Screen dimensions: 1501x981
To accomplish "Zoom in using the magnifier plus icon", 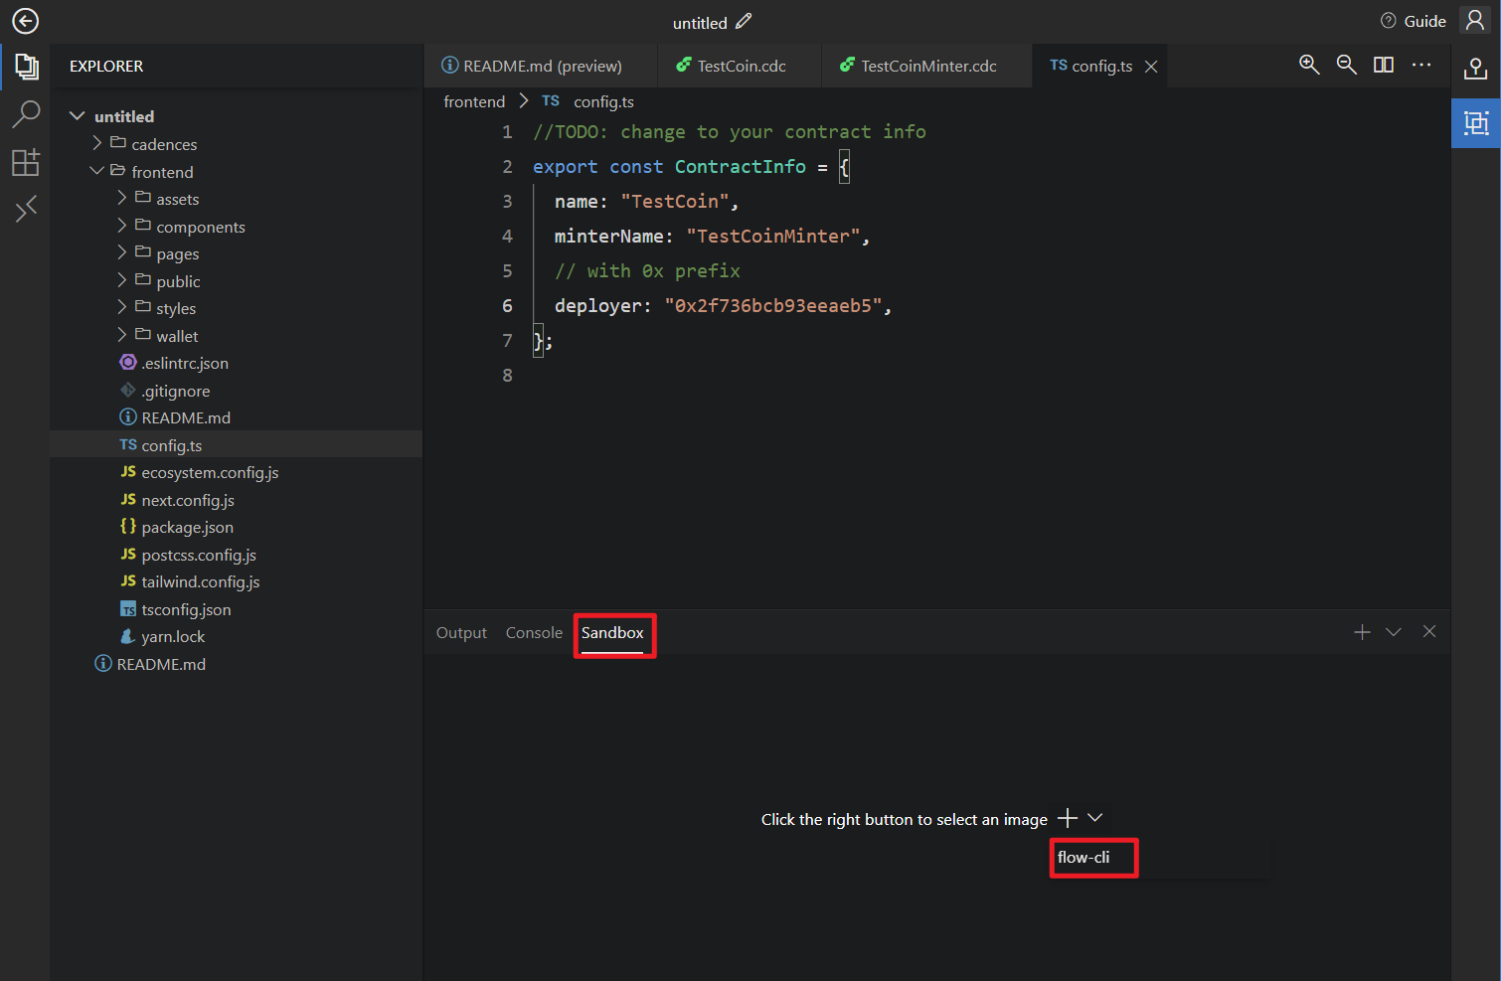I will point(1309,65).
